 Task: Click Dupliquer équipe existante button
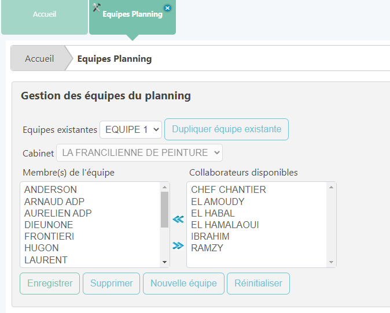click(226, 129)
